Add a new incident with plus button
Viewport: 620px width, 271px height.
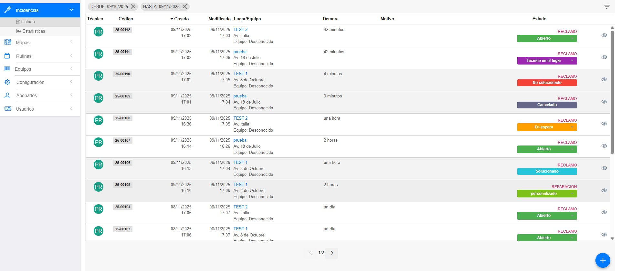(603, 260)
